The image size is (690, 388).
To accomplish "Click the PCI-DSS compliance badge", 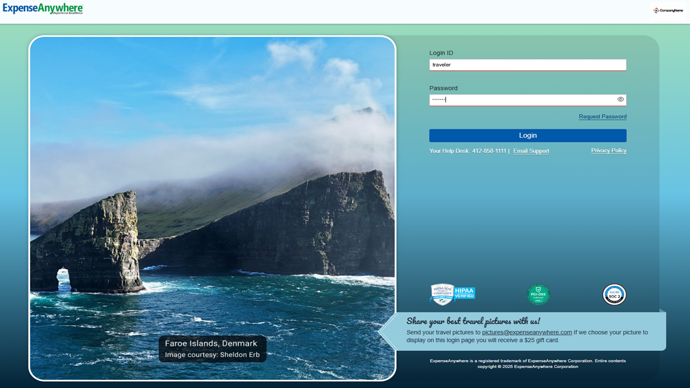I will tap(538, 294).
